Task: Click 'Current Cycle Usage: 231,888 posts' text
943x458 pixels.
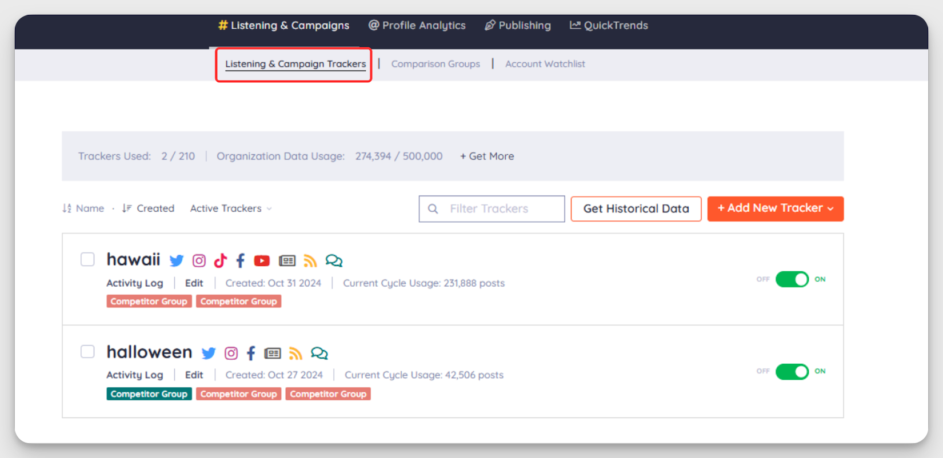Action: (x=423, y=283)
